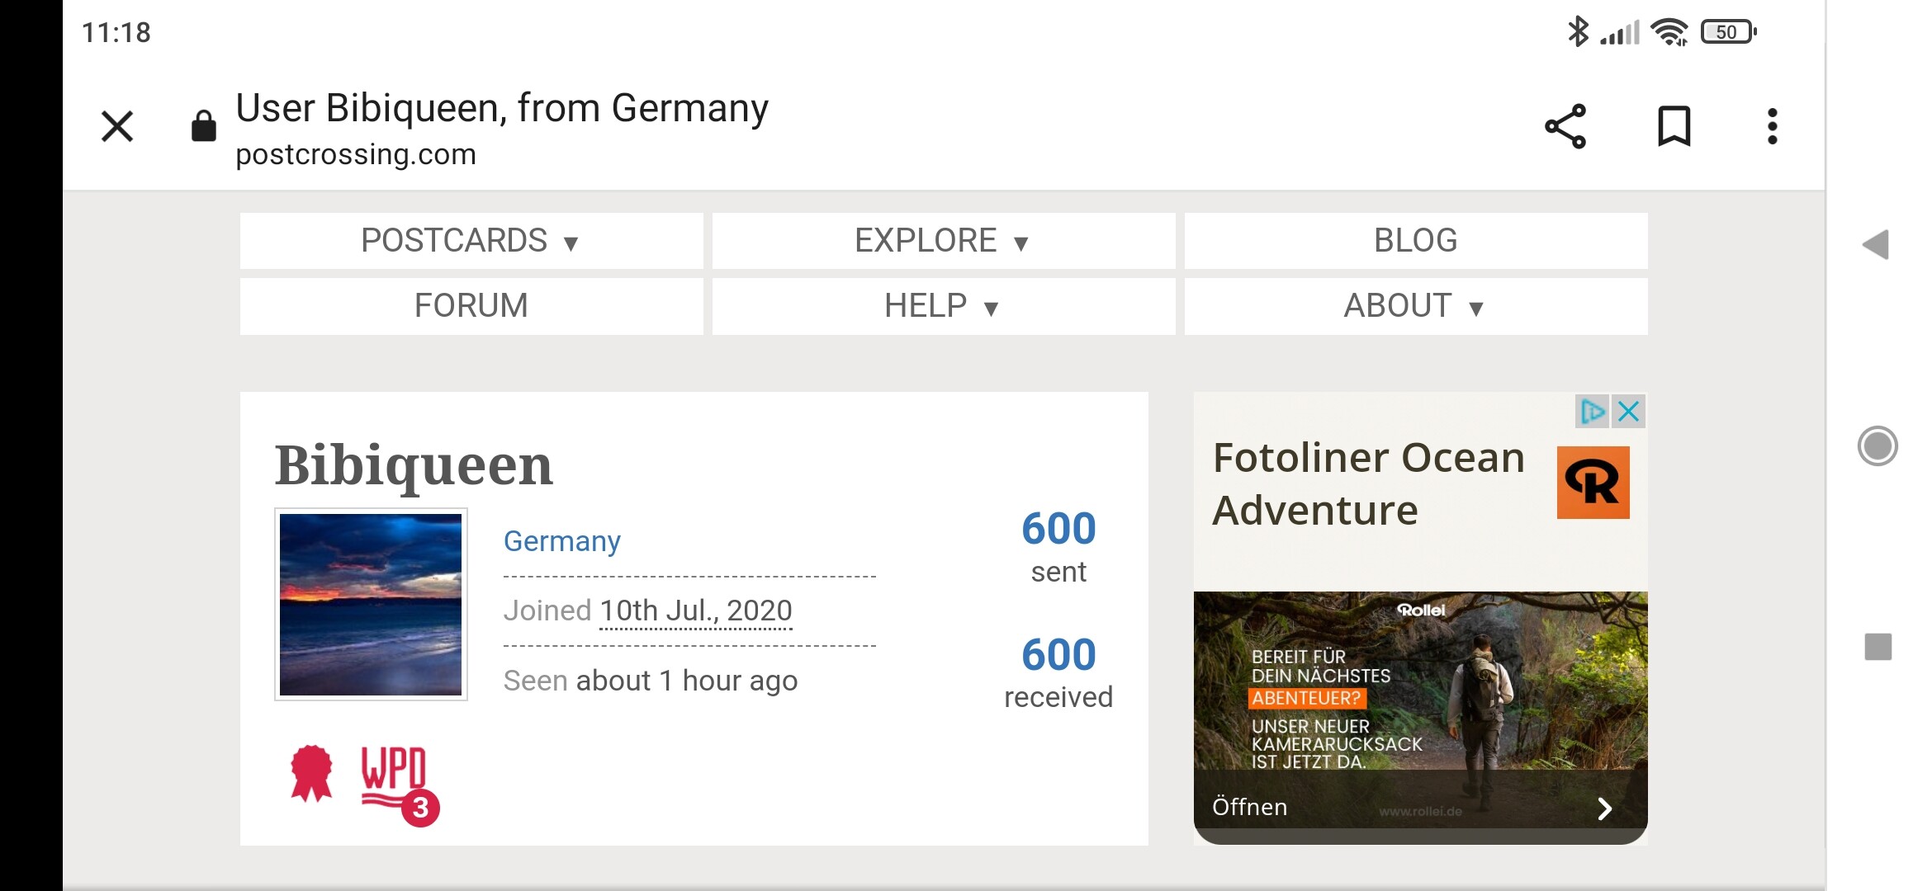Bookmark this page with bookmark icon

(x=1674, y=127)
